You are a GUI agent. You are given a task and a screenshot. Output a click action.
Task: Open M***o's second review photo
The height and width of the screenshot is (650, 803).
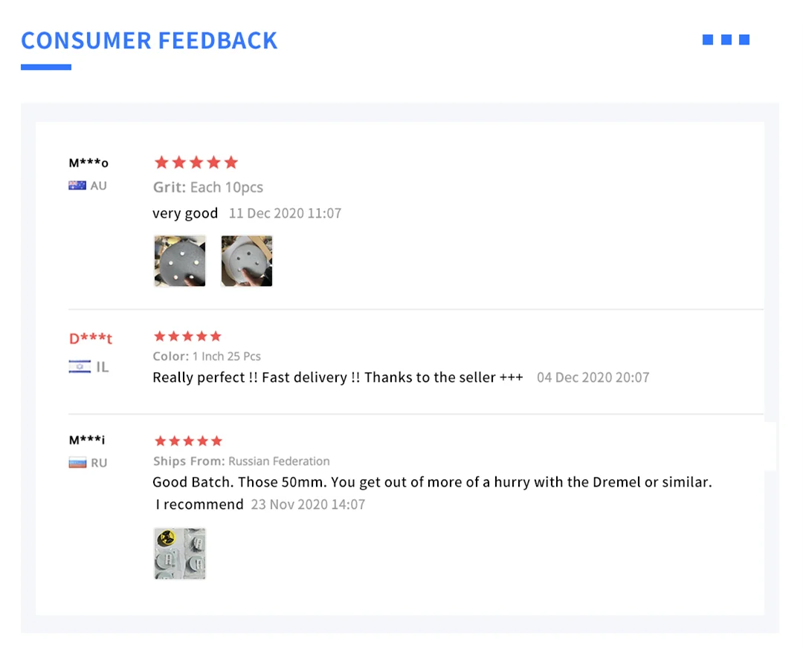click(247, 261)
